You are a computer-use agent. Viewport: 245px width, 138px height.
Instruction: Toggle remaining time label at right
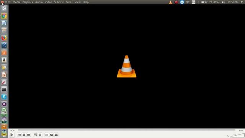tap(241, 130)
